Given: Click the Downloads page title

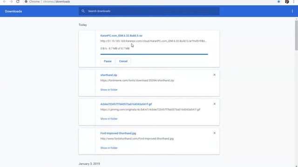Looking at the screenshot, I should pyautogui.click(x=14, y=11).
